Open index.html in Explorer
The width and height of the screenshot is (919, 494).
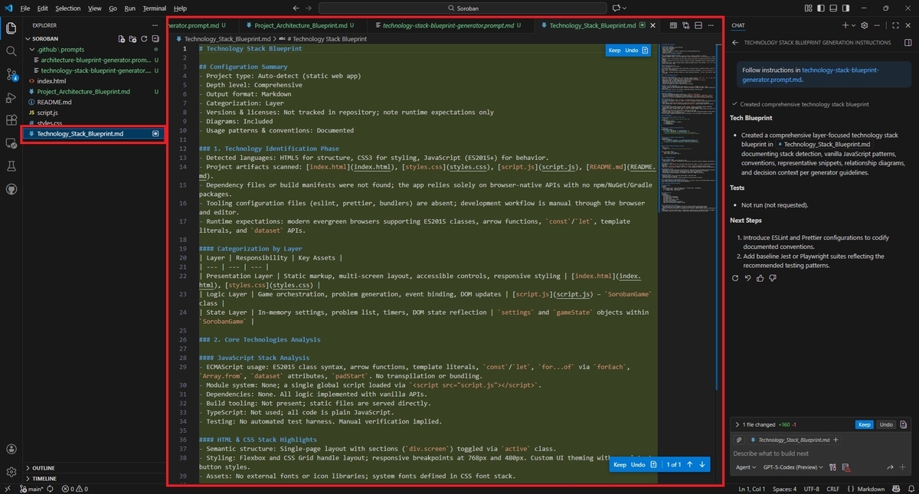click(51, 81)
